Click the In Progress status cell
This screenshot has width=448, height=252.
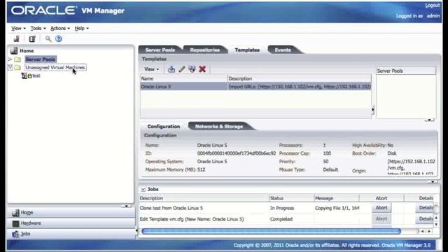[x=282, y=208]
